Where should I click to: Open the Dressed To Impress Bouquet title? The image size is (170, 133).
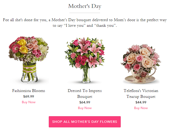[85, 94]
